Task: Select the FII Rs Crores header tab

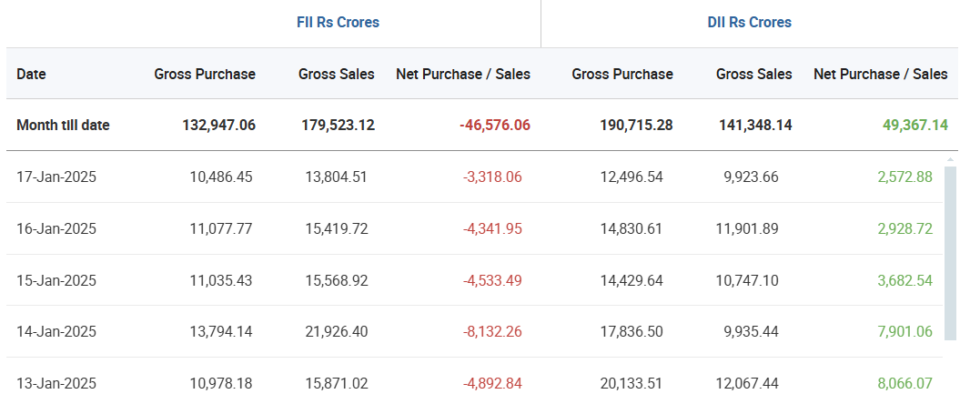Action: click(339, 23)
